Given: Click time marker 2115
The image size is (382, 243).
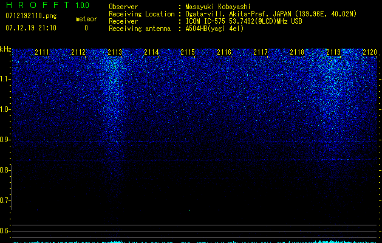Looking at the screenshot, I should coord(188,52).
